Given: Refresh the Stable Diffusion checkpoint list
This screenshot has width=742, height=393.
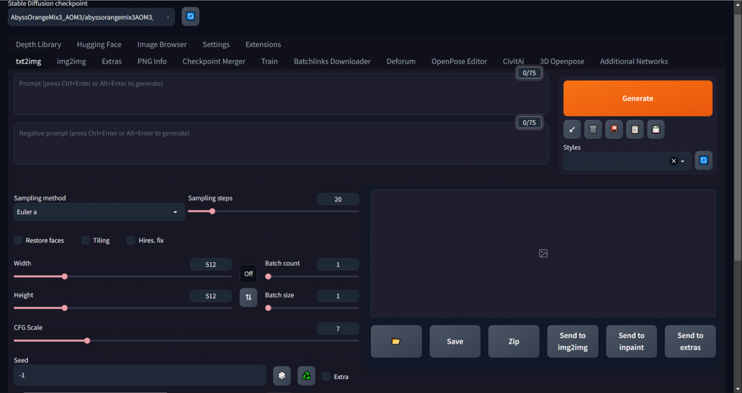Looking at the screenshot, I should coord(190,16).
